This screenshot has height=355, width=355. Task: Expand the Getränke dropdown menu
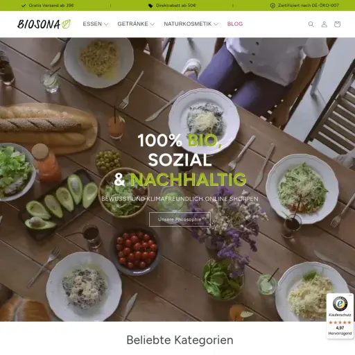(136, 24)
